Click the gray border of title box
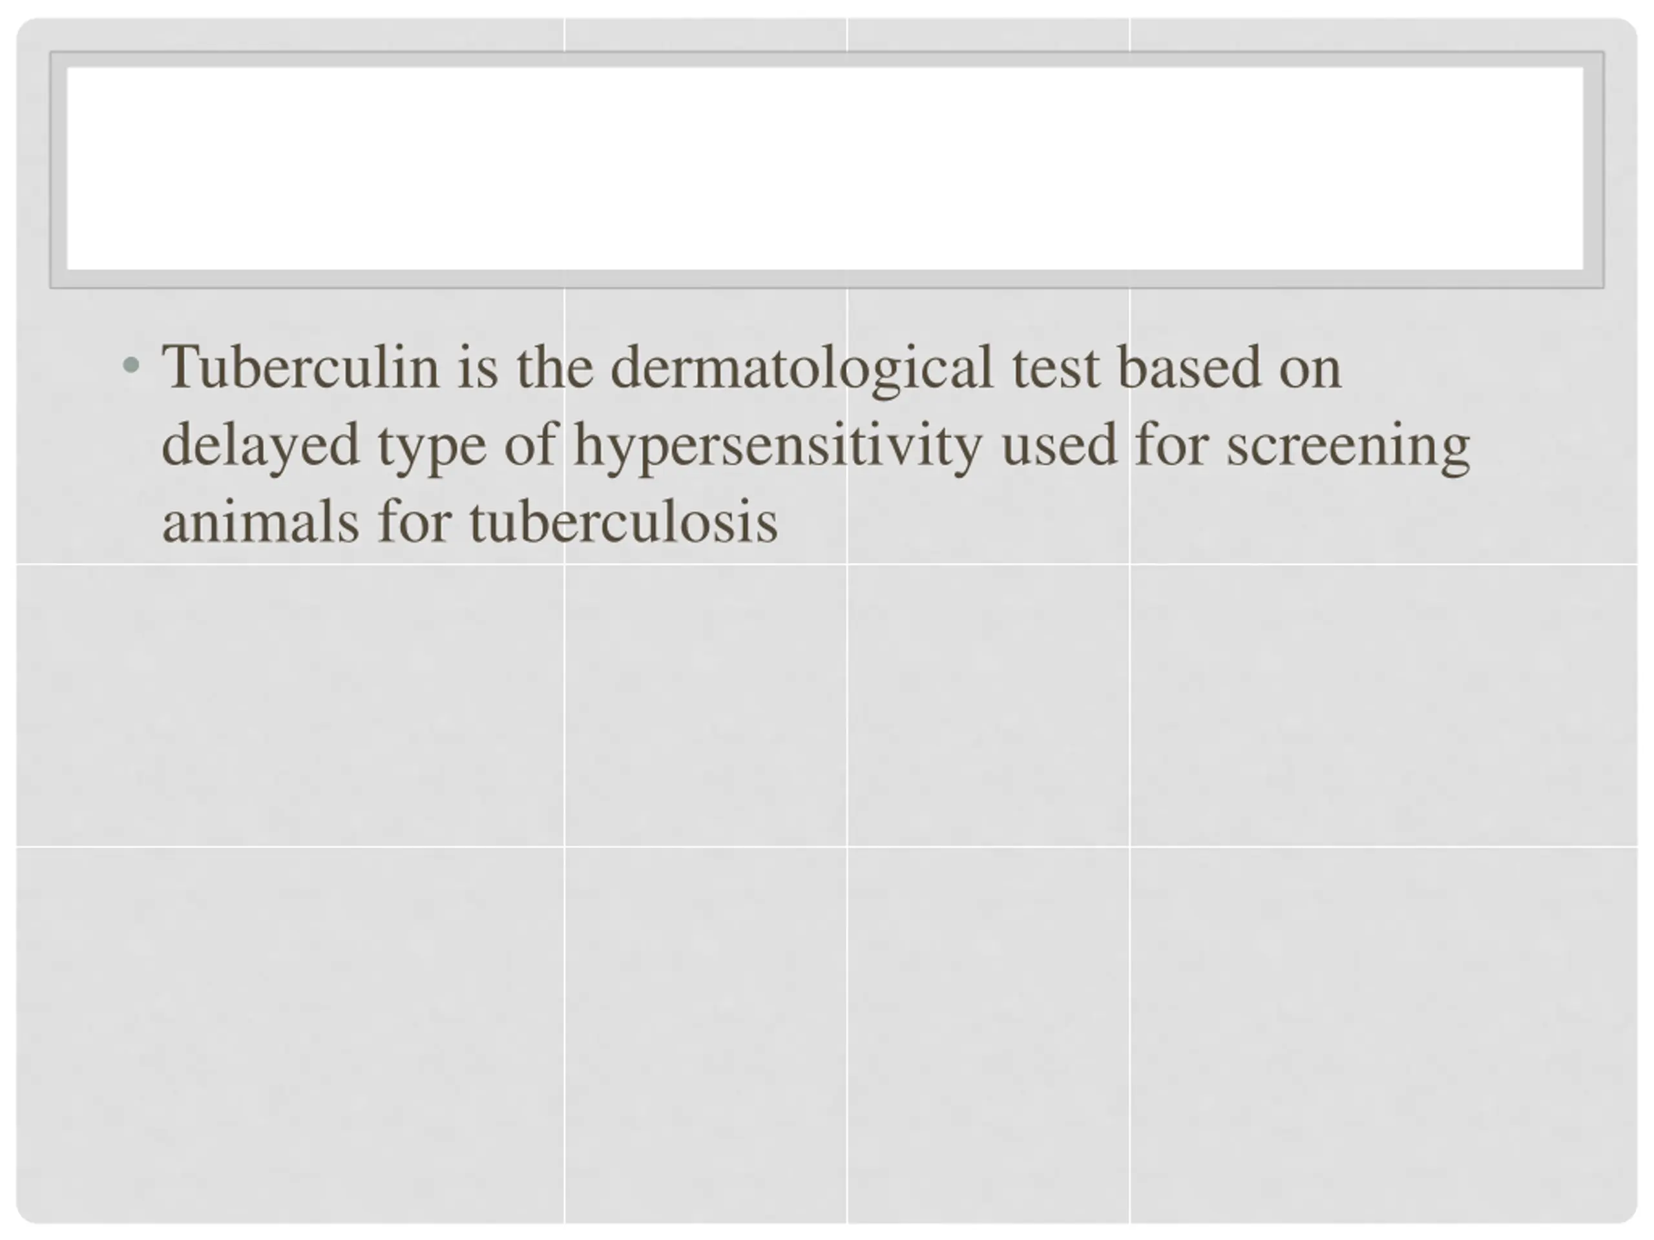Screen dimensions: 1654x1240 pos(826,279)
